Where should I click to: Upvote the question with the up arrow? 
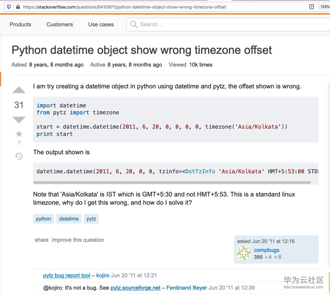pyautogui.click(x=19, y=90)
